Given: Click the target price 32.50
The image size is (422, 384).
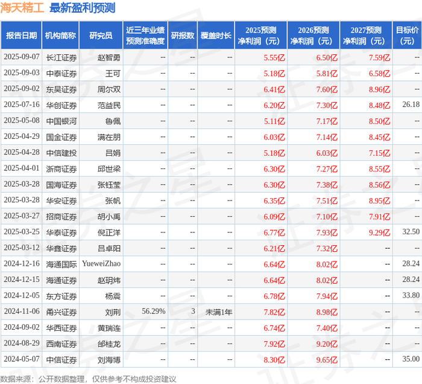Looking at the screenshot, I should click(x=411, y=232).
